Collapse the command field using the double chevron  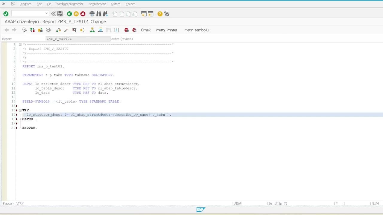click(53, 14)
